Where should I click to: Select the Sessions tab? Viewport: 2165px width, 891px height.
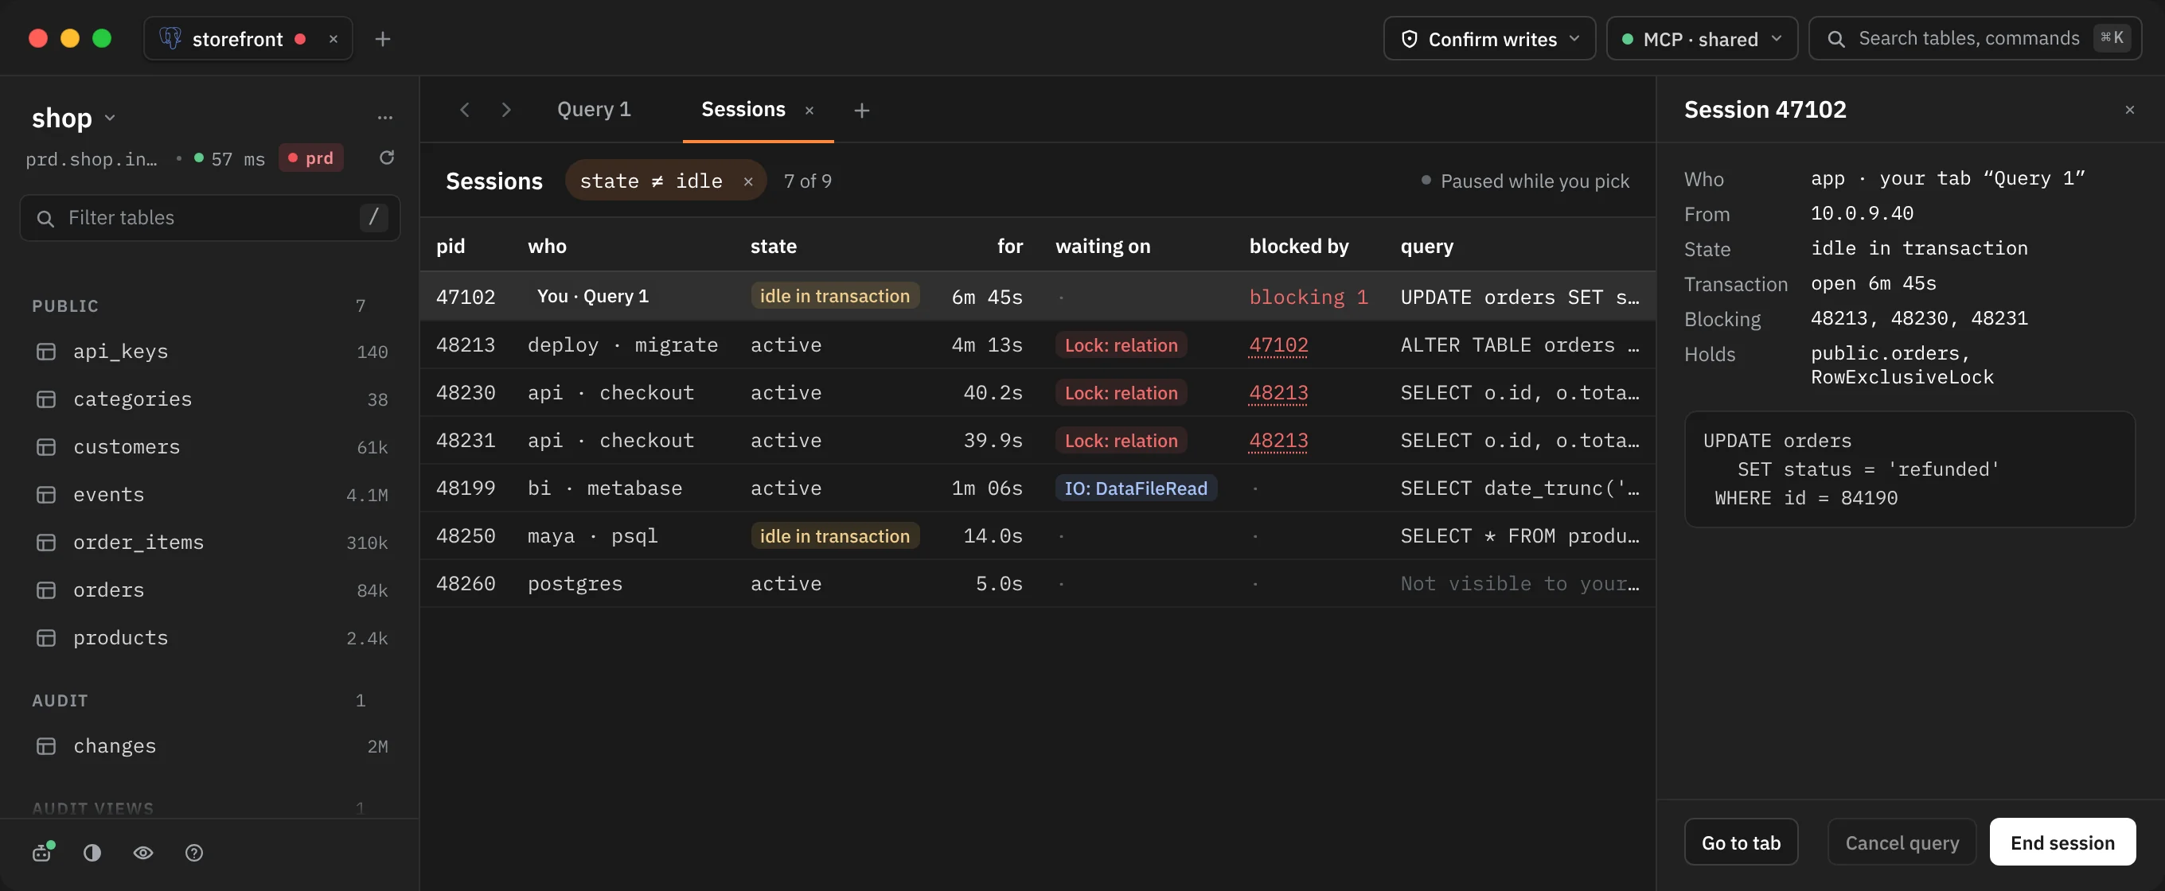743,110
